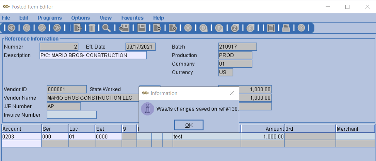
Task: Click the Production field PROD
Action: click(x=235, y=55)
